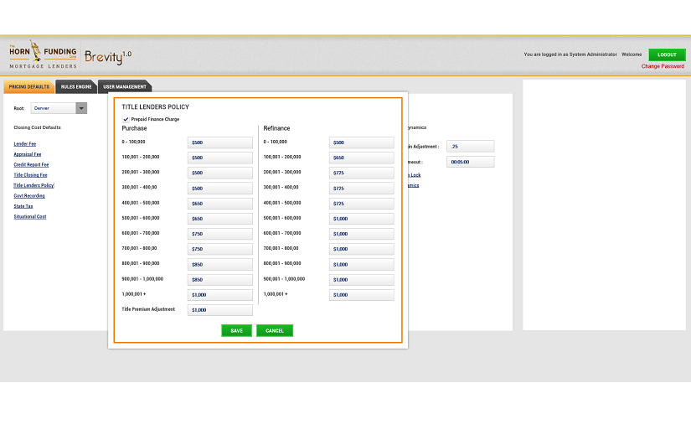Click Refinance 400,001 - 500,000 amount field
This screenshot has height=440, width=691.
pyautogui.click(x=361, y=204)
